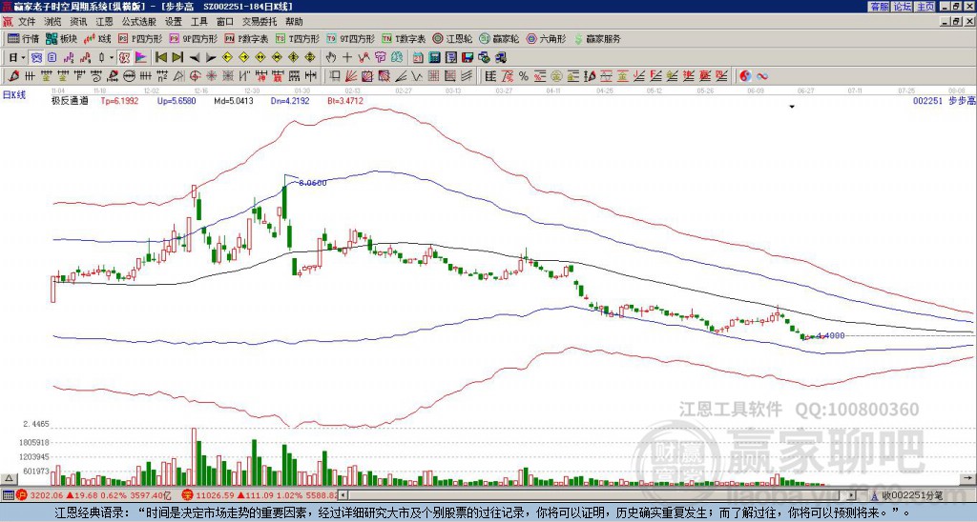
Task: Select the pencil draw tool
Action: 13,76
